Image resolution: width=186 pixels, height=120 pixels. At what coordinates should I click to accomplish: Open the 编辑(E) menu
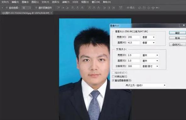pos(15,2)
